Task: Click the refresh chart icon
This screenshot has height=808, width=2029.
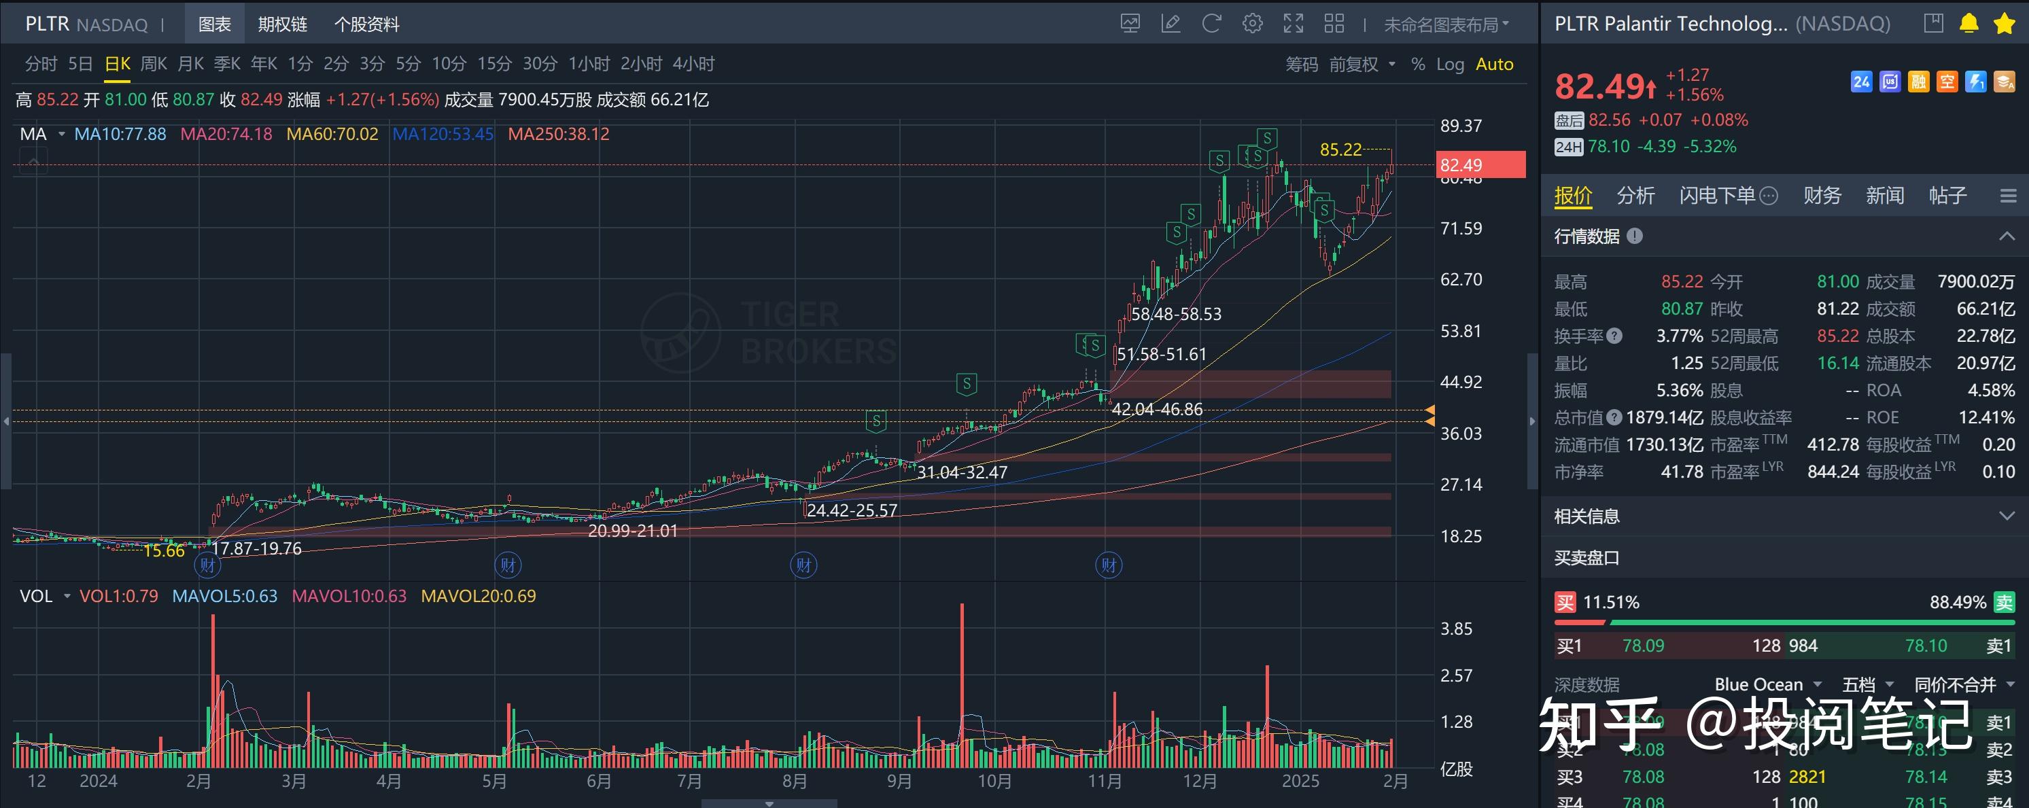Action: tap(1211, 24)
